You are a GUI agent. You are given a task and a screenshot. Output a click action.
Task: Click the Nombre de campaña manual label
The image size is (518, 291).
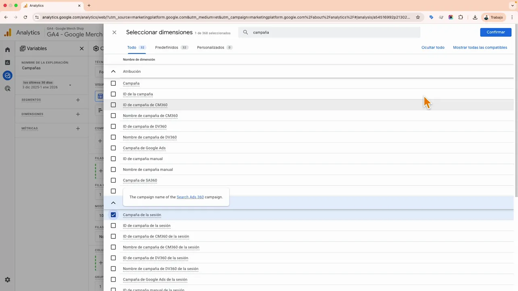(148, 170)
